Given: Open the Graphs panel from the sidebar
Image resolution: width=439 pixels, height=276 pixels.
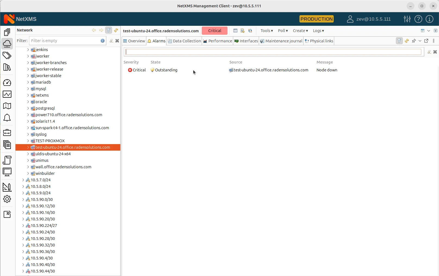Looking at the screenshot, I should 7,94.
